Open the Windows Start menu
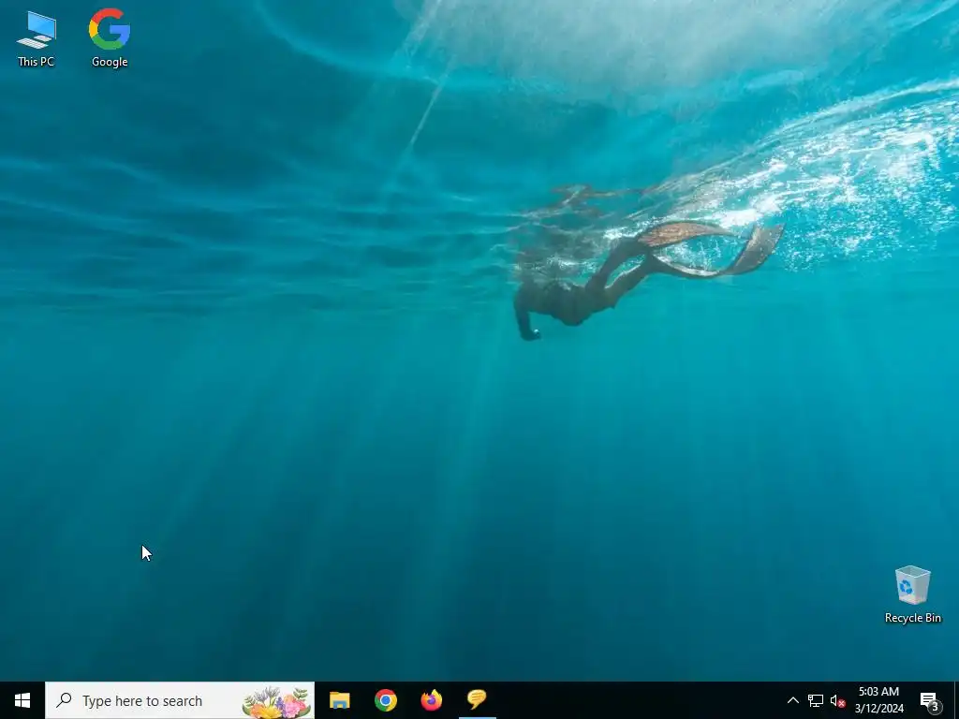959x719 pixels. [x=22, y=700]
